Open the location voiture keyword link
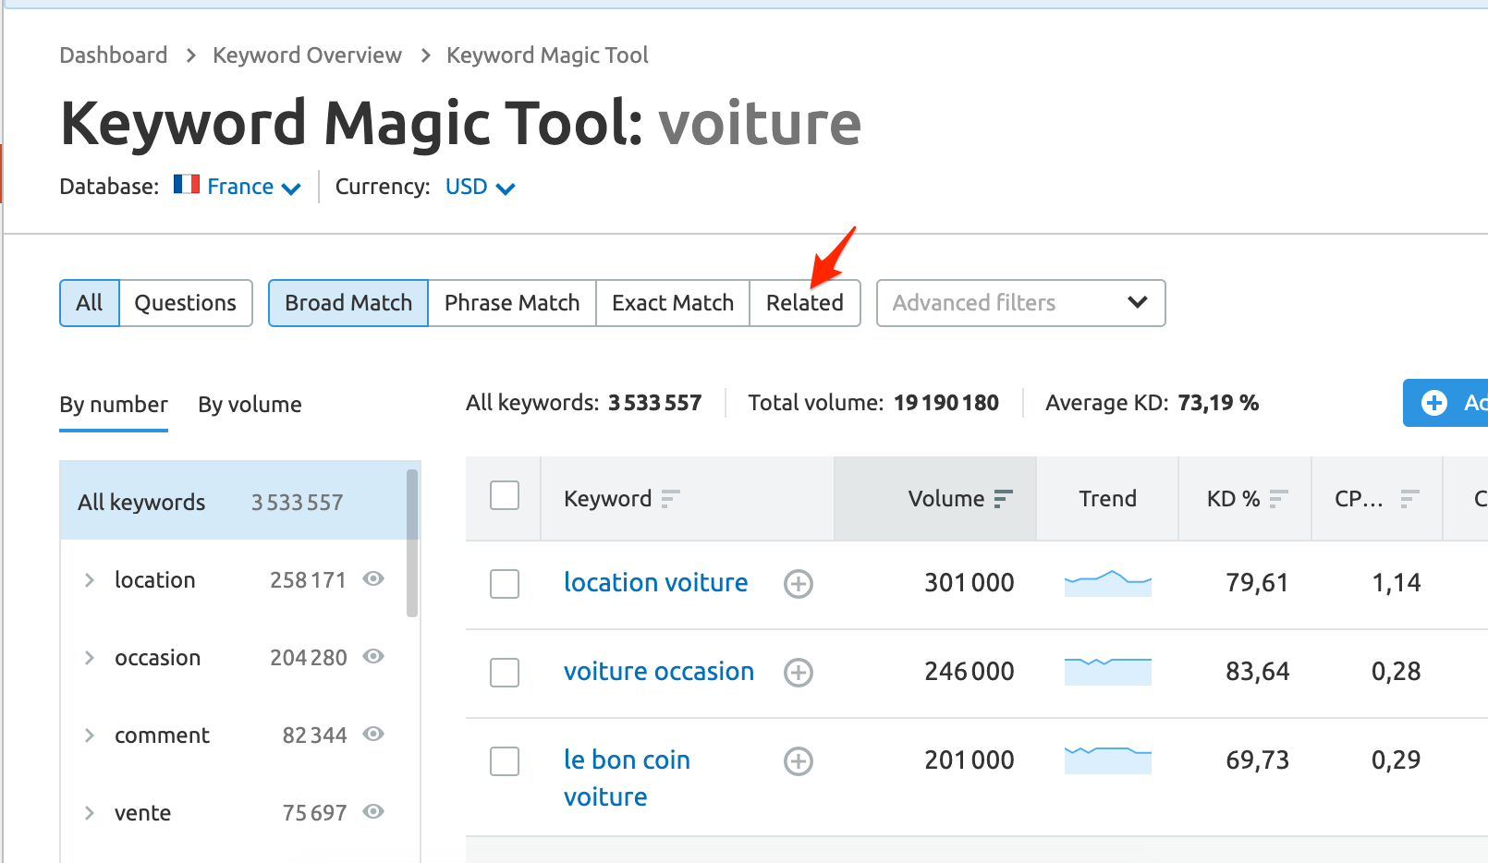 655,583
